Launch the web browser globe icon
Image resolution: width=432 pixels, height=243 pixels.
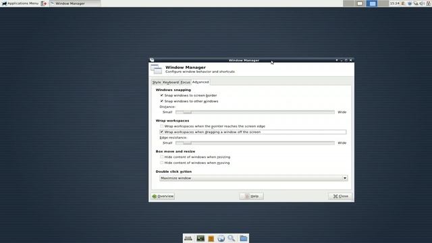point(221,238)
